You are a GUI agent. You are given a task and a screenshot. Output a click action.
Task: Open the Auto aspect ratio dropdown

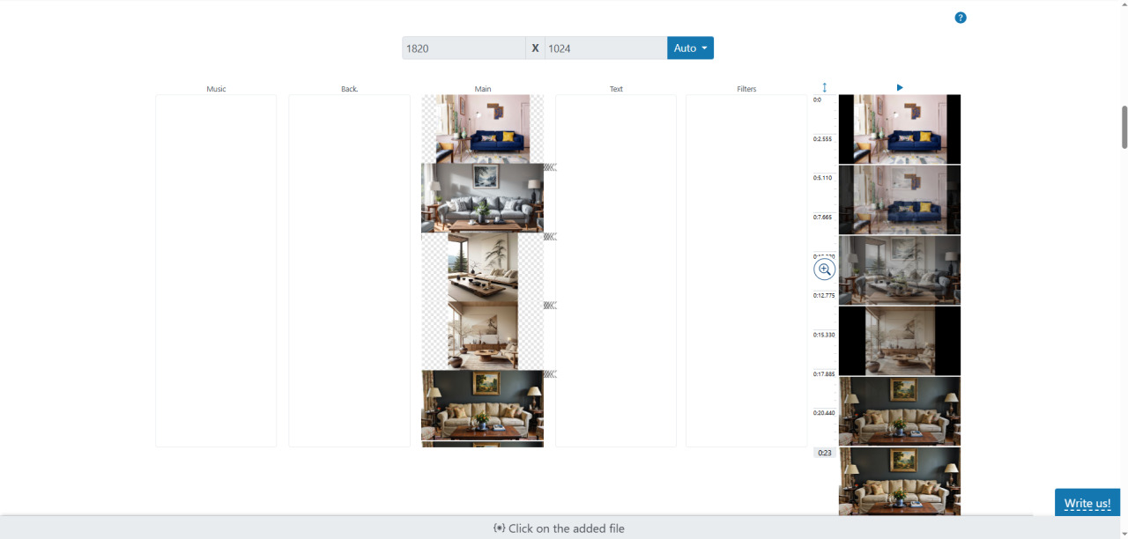tap(690, 48)
